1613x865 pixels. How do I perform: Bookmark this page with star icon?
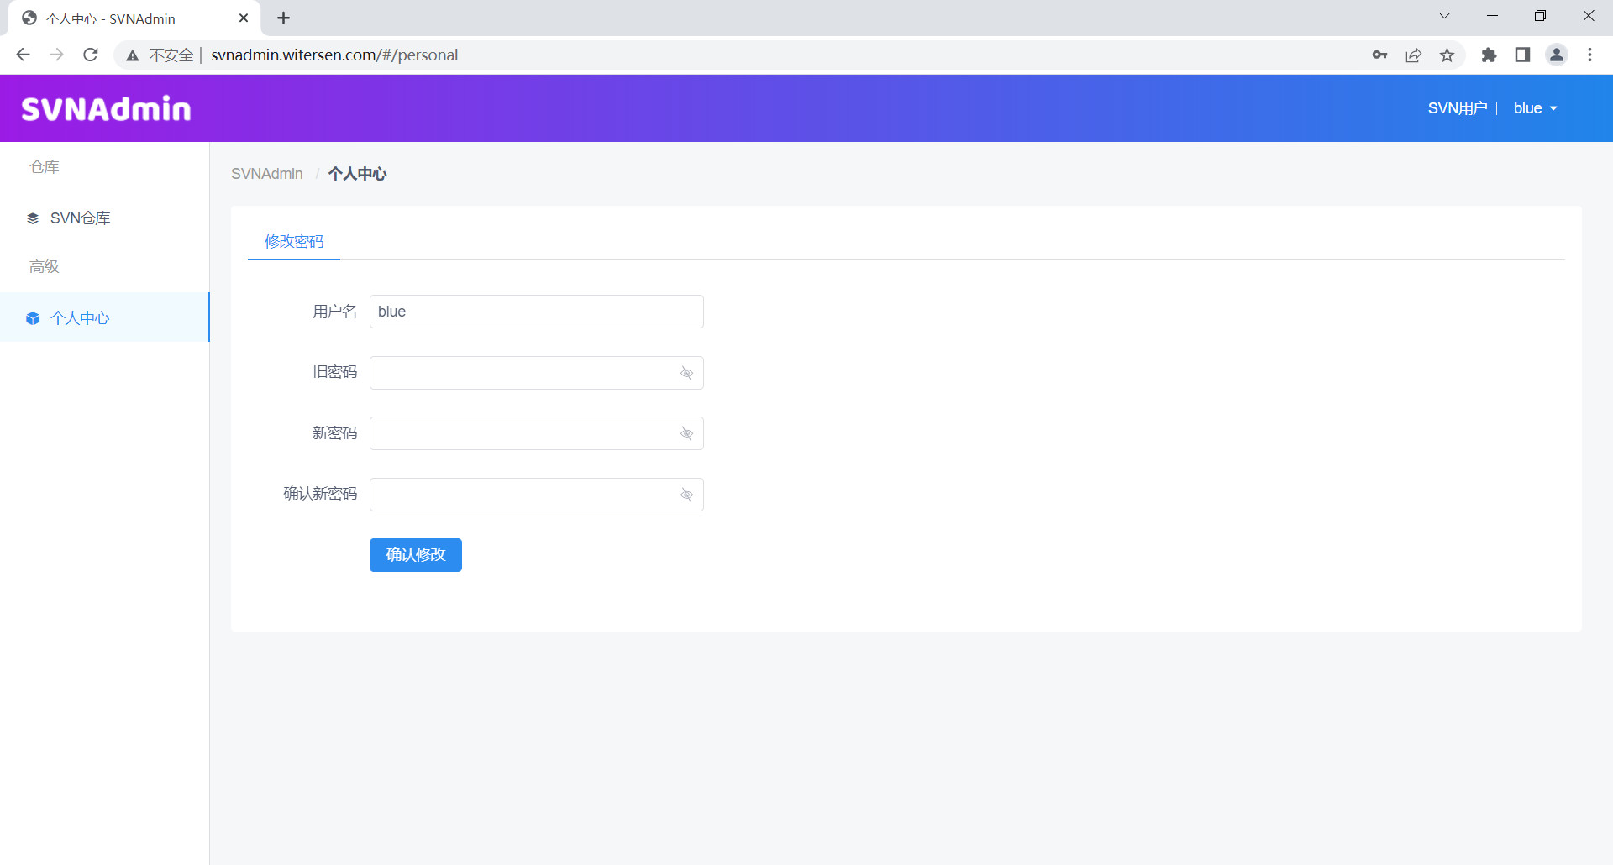pos(1447,55)
